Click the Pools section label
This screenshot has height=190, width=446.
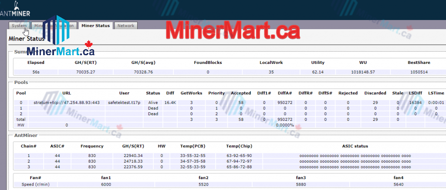(x=21, y=83)
